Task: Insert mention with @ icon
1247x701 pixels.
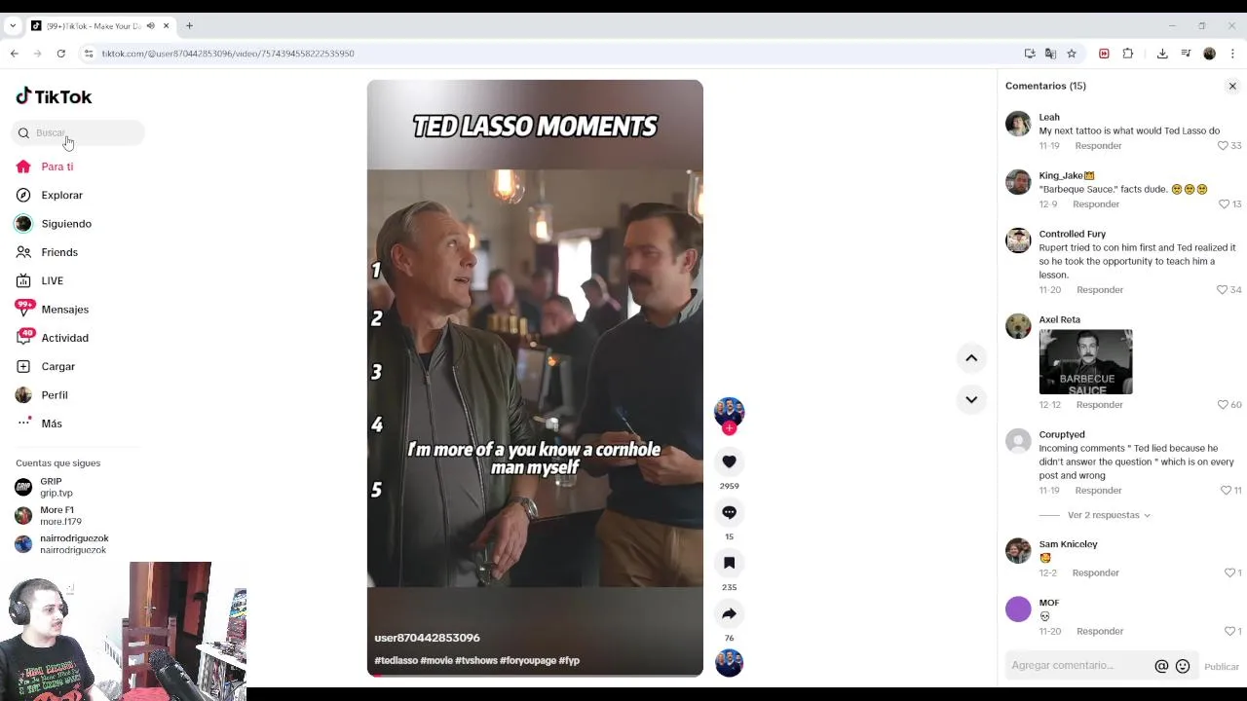Action: point(1161,667)
